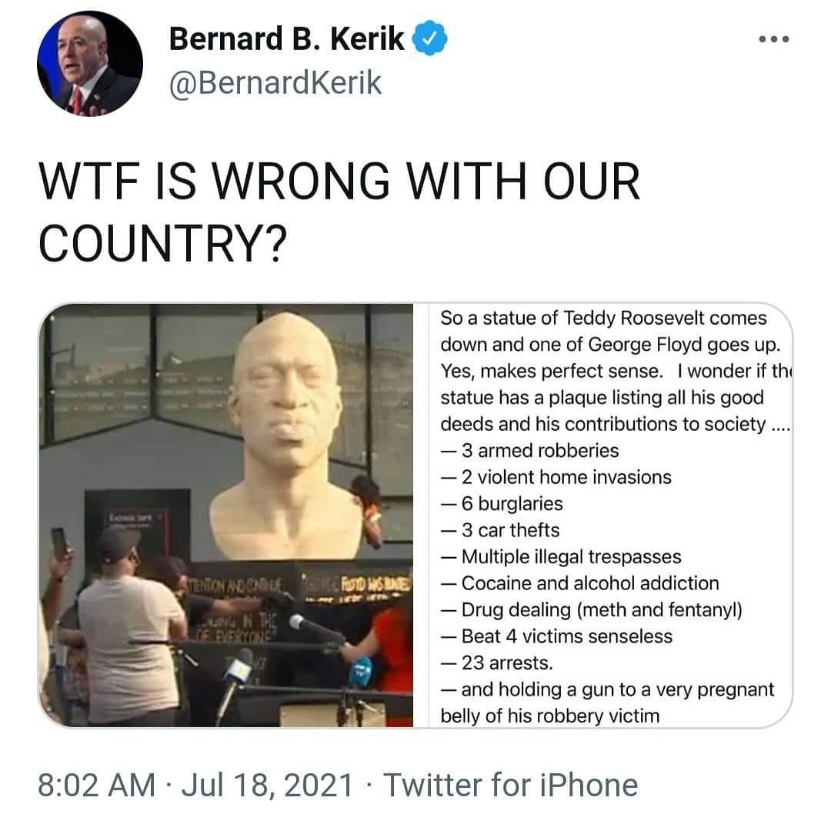The width and height of the screenshot is (831, 831).
Task: Open the Twitter for iPhone source link
Action: (510, 785)
